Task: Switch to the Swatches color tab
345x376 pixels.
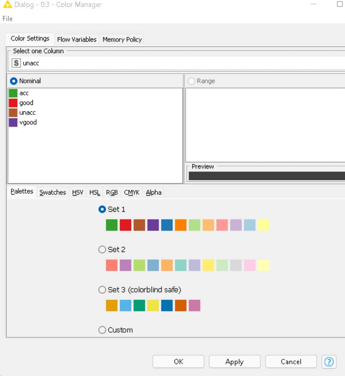Action: [53, 192]
